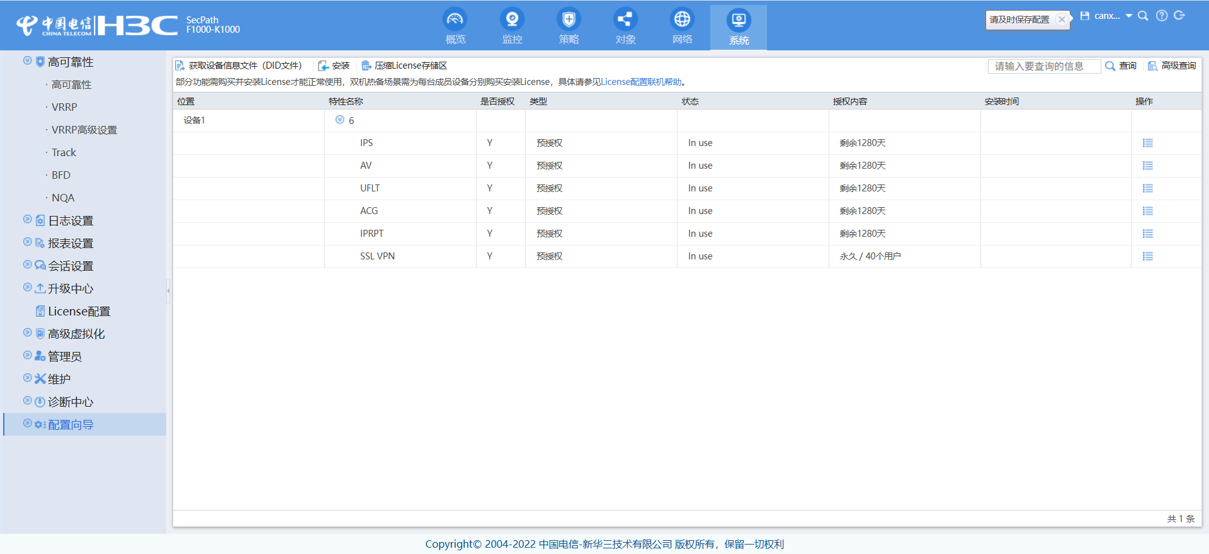Click the 查询 query button
The image size is (1209, 554).
[1121, 65]
